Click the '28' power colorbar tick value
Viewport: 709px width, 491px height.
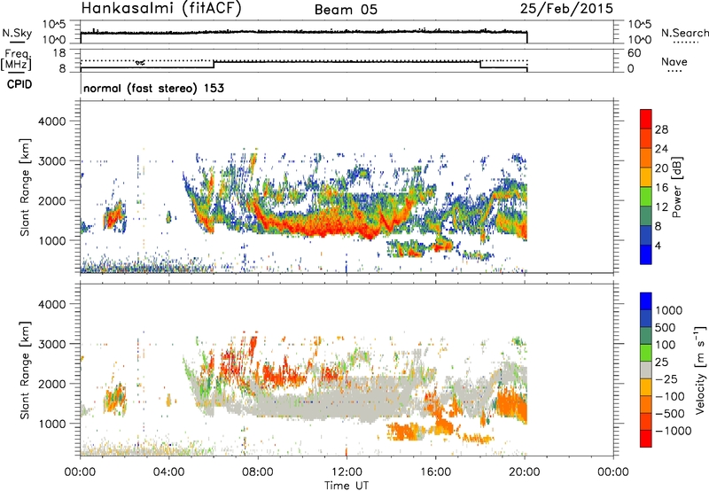pyautogui.click(x=661, y=129)
